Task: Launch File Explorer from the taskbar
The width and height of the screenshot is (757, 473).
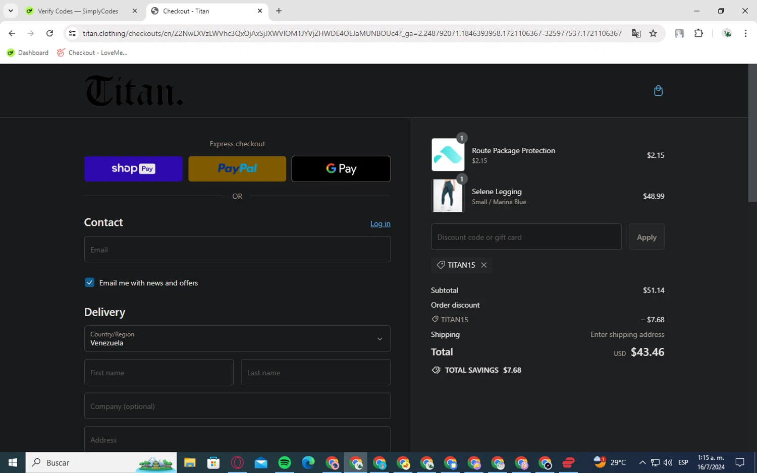Action: (x=190, y=462)
